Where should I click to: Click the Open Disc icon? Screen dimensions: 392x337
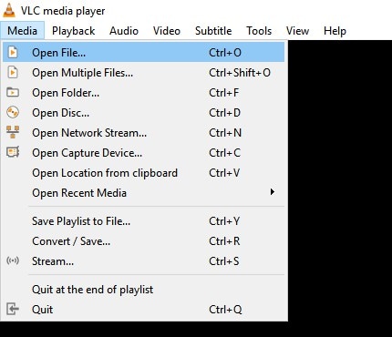[13, 112]
